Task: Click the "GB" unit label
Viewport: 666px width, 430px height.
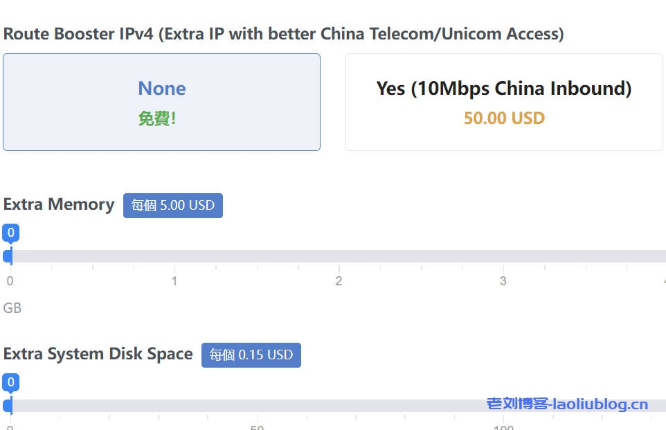Action: tap(12, 307)
